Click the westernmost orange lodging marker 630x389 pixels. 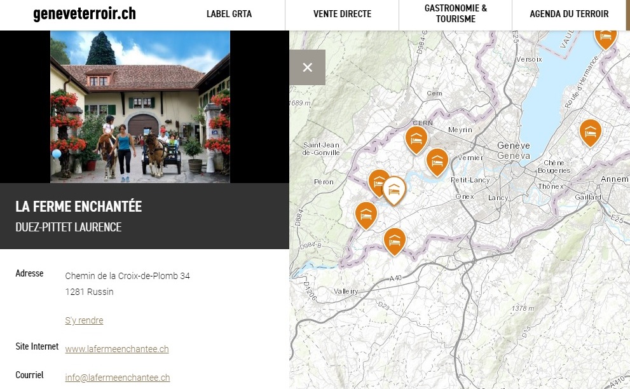coord(366,214)
